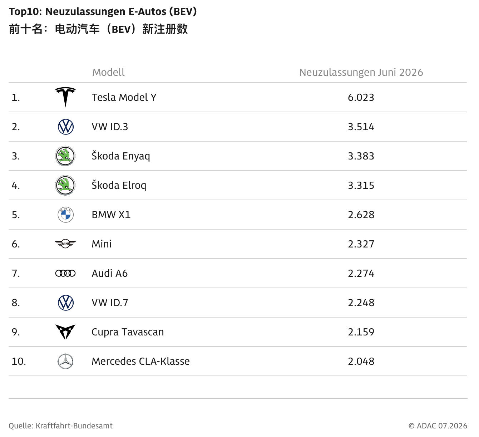Select the Škoda logo next to Elroq

coord(65,185)
